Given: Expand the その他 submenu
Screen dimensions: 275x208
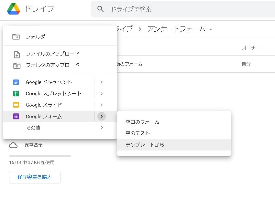Looking at the screenshot, I should pyautogui.click(x=102, y=128).
